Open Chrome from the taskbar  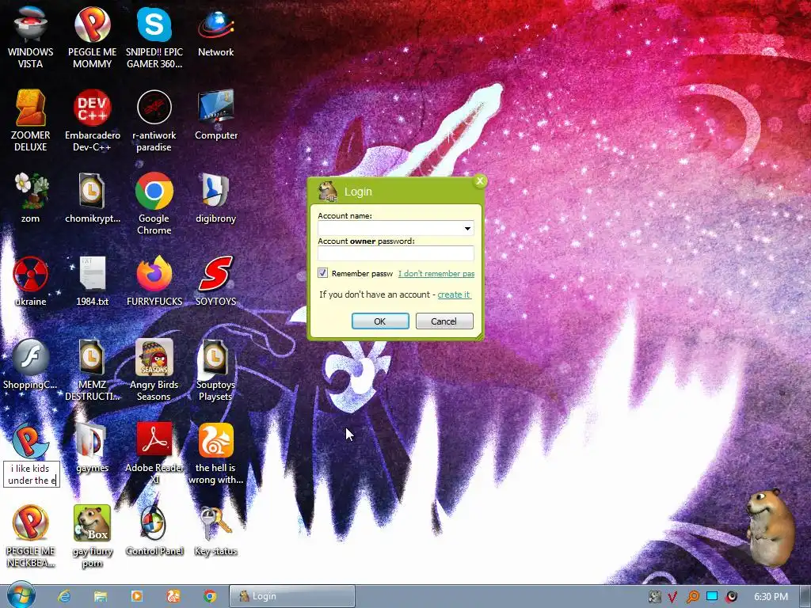pos(209,596)
